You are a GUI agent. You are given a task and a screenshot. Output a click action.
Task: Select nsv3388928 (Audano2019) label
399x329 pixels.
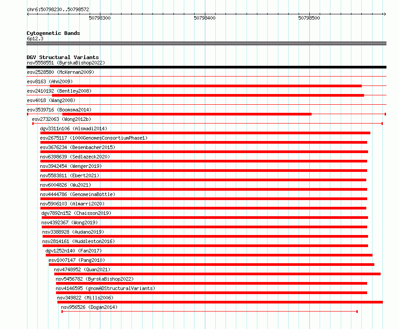click(73, 232)
